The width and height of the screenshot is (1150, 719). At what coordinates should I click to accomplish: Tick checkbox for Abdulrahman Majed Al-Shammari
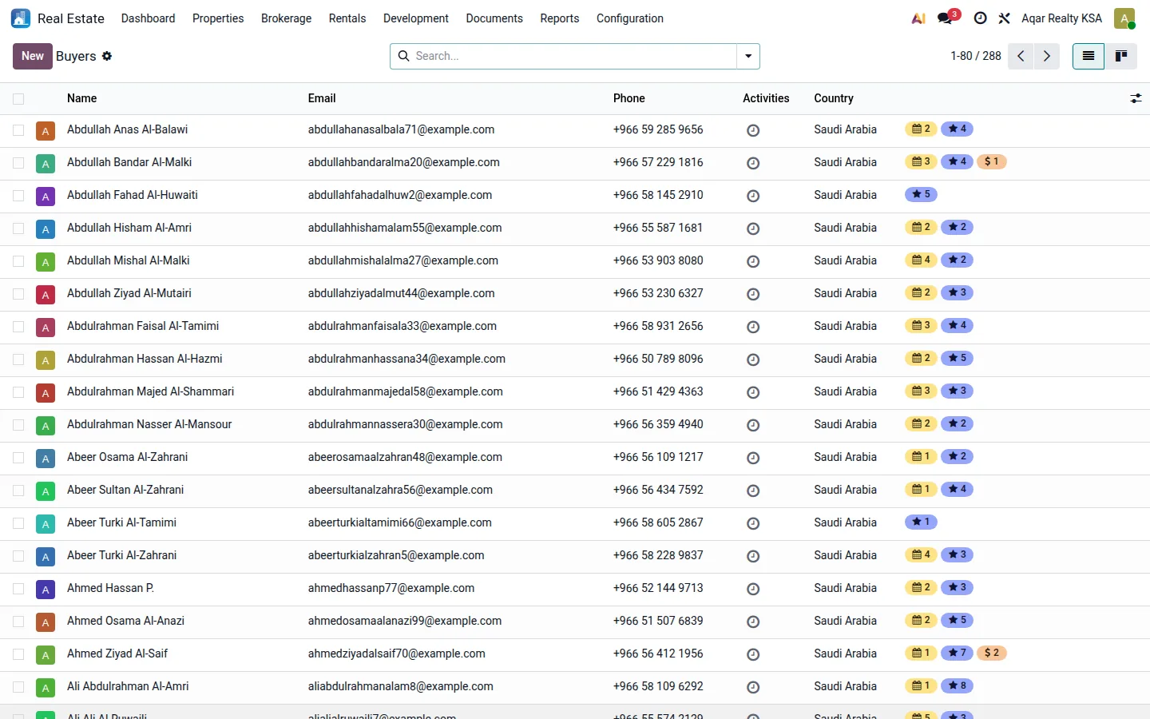pos(18,392)
